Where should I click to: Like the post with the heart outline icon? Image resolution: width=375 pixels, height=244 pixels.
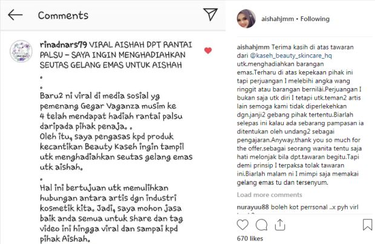243,225
